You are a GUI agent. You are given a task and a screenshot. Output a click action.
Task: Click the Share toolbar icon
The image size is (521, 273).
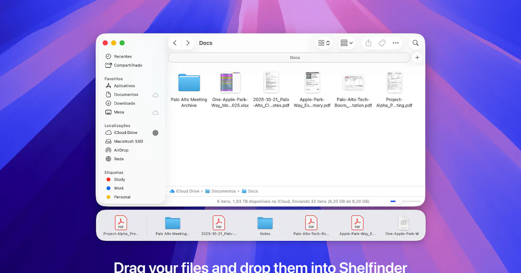(368, 43)
